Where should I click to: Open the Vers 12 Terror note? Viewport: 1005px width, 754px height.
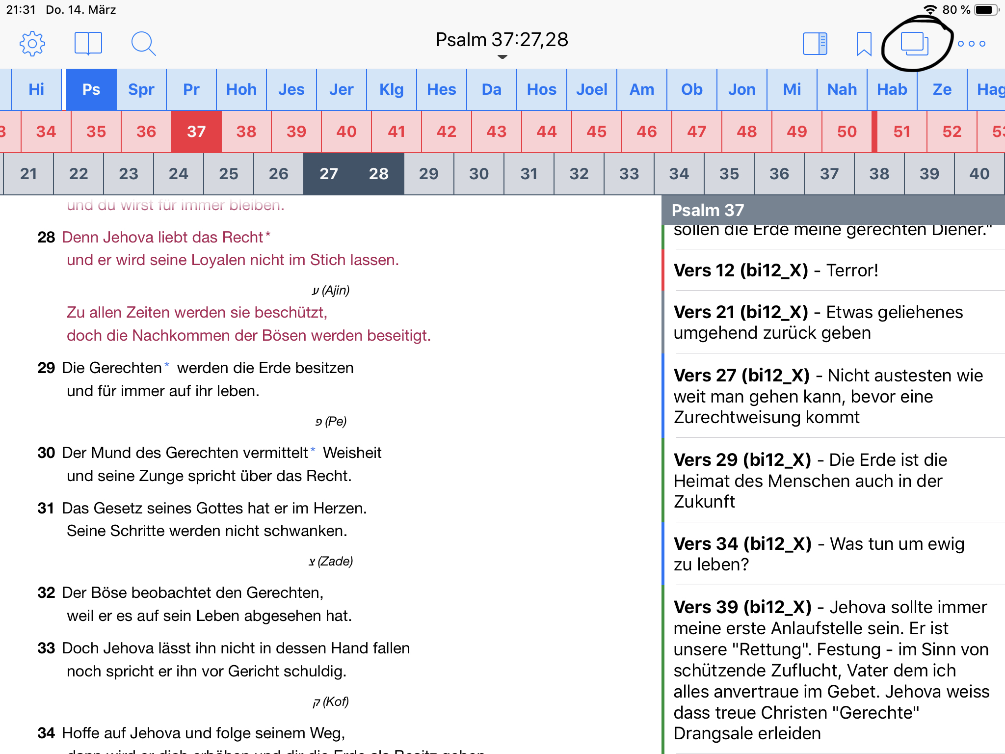pos(775,270)
